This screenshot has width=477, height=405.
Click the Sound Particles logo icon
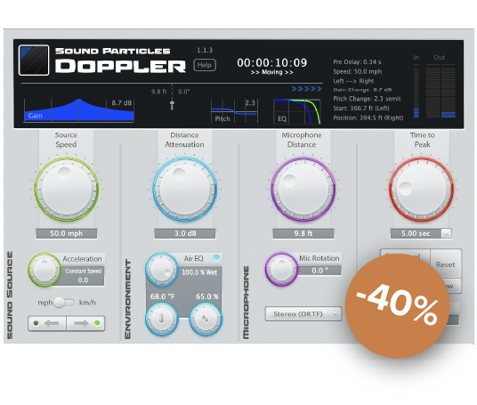click(34, 61)
